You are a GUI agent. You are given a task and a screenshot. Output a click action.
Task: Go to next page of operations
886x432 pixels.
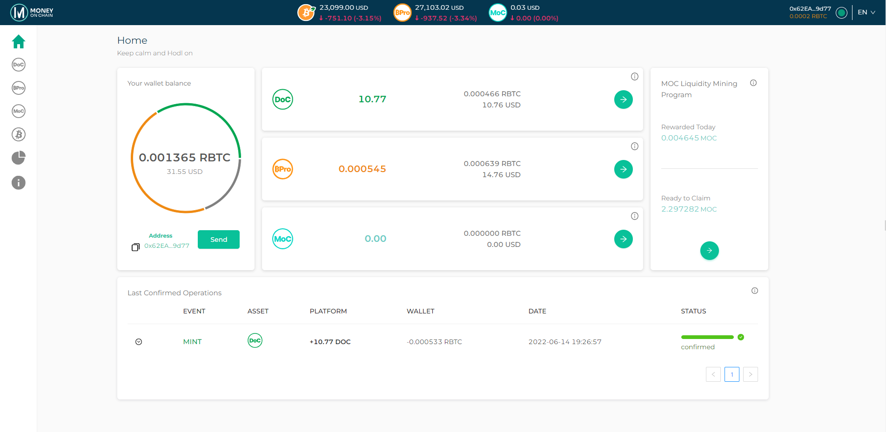[x=750, y=374]
